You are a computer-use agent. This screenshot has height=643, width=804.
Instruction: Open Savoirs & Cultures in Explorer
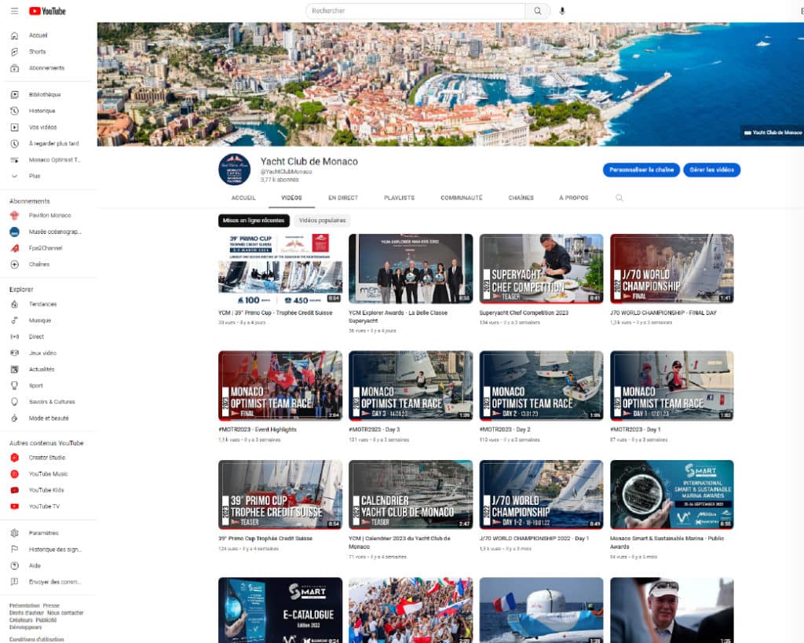(x=51, y=402)
